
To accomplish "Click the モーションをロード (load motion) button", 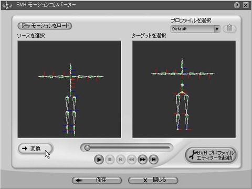I will click(x=45, y=26).
